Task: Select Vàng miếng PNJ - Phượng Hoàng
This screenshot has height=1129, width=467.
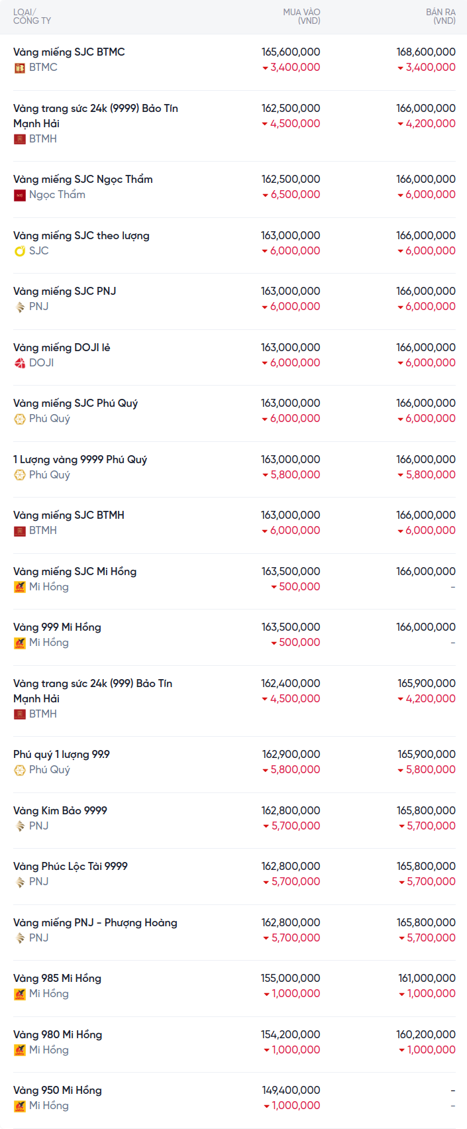Action: (95, 922)
